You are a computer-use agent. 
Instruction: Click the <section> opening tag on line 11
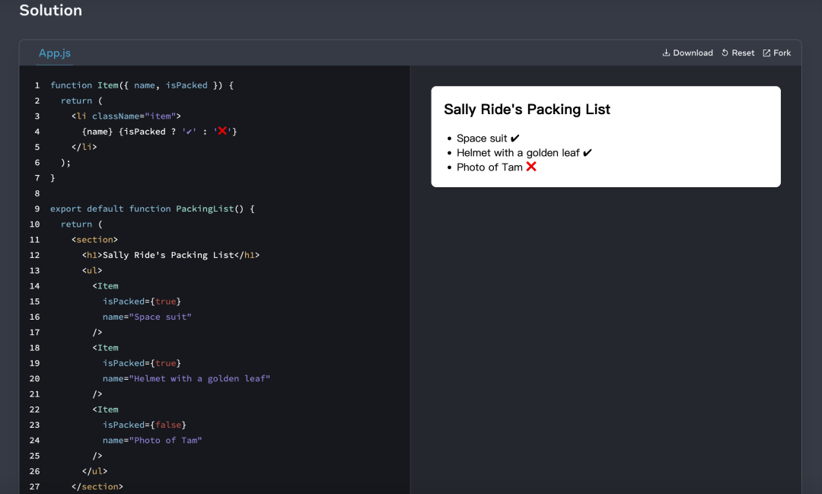(x=94, y=240)
